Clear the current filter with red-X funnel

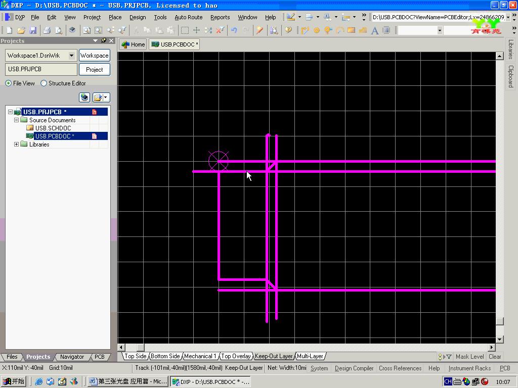click(220, 30)
